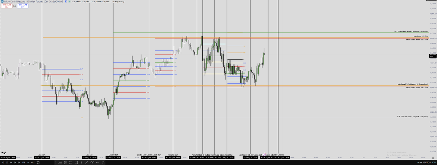The width and height of the screenshot is (437, 165).
Task: Select the Text drawing tool
Action: click(103, 162)
